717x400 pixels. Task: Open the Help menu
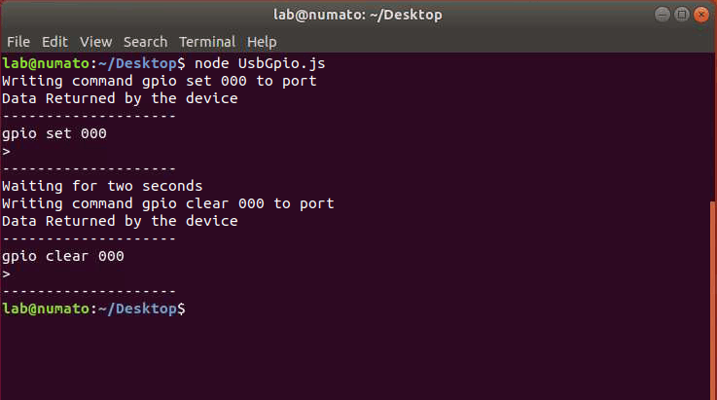(262, 42)
